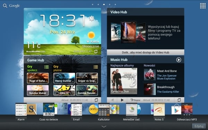The width and height of the screenshot is (208, 130).
Task: Open the Music Hub title
Action: pos(119,60)
